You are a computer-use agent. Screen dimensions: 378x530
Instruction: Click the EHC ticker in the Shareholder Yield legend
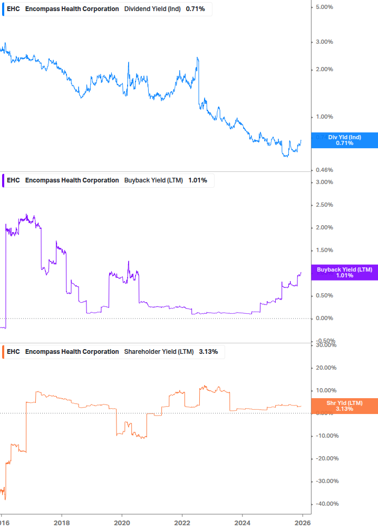click(14, 352)
